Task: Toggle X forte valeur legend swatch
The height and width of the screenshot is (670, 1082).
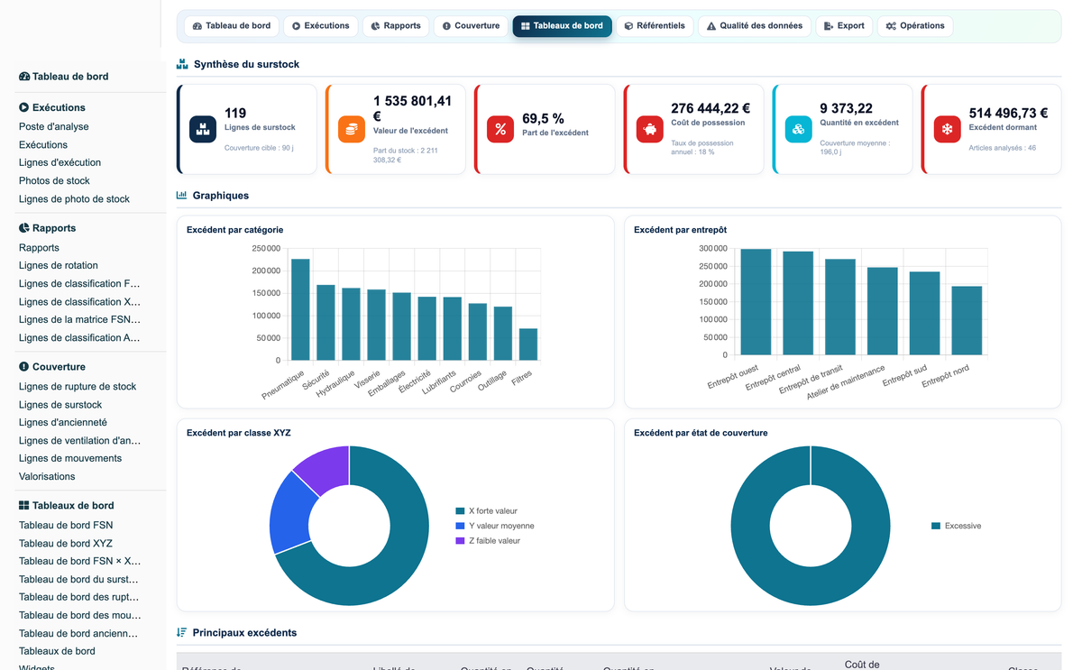Action: tap(460, 511)
